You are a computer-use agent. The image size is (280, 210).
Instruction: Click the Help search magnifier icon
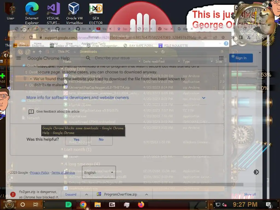point(88,58)
